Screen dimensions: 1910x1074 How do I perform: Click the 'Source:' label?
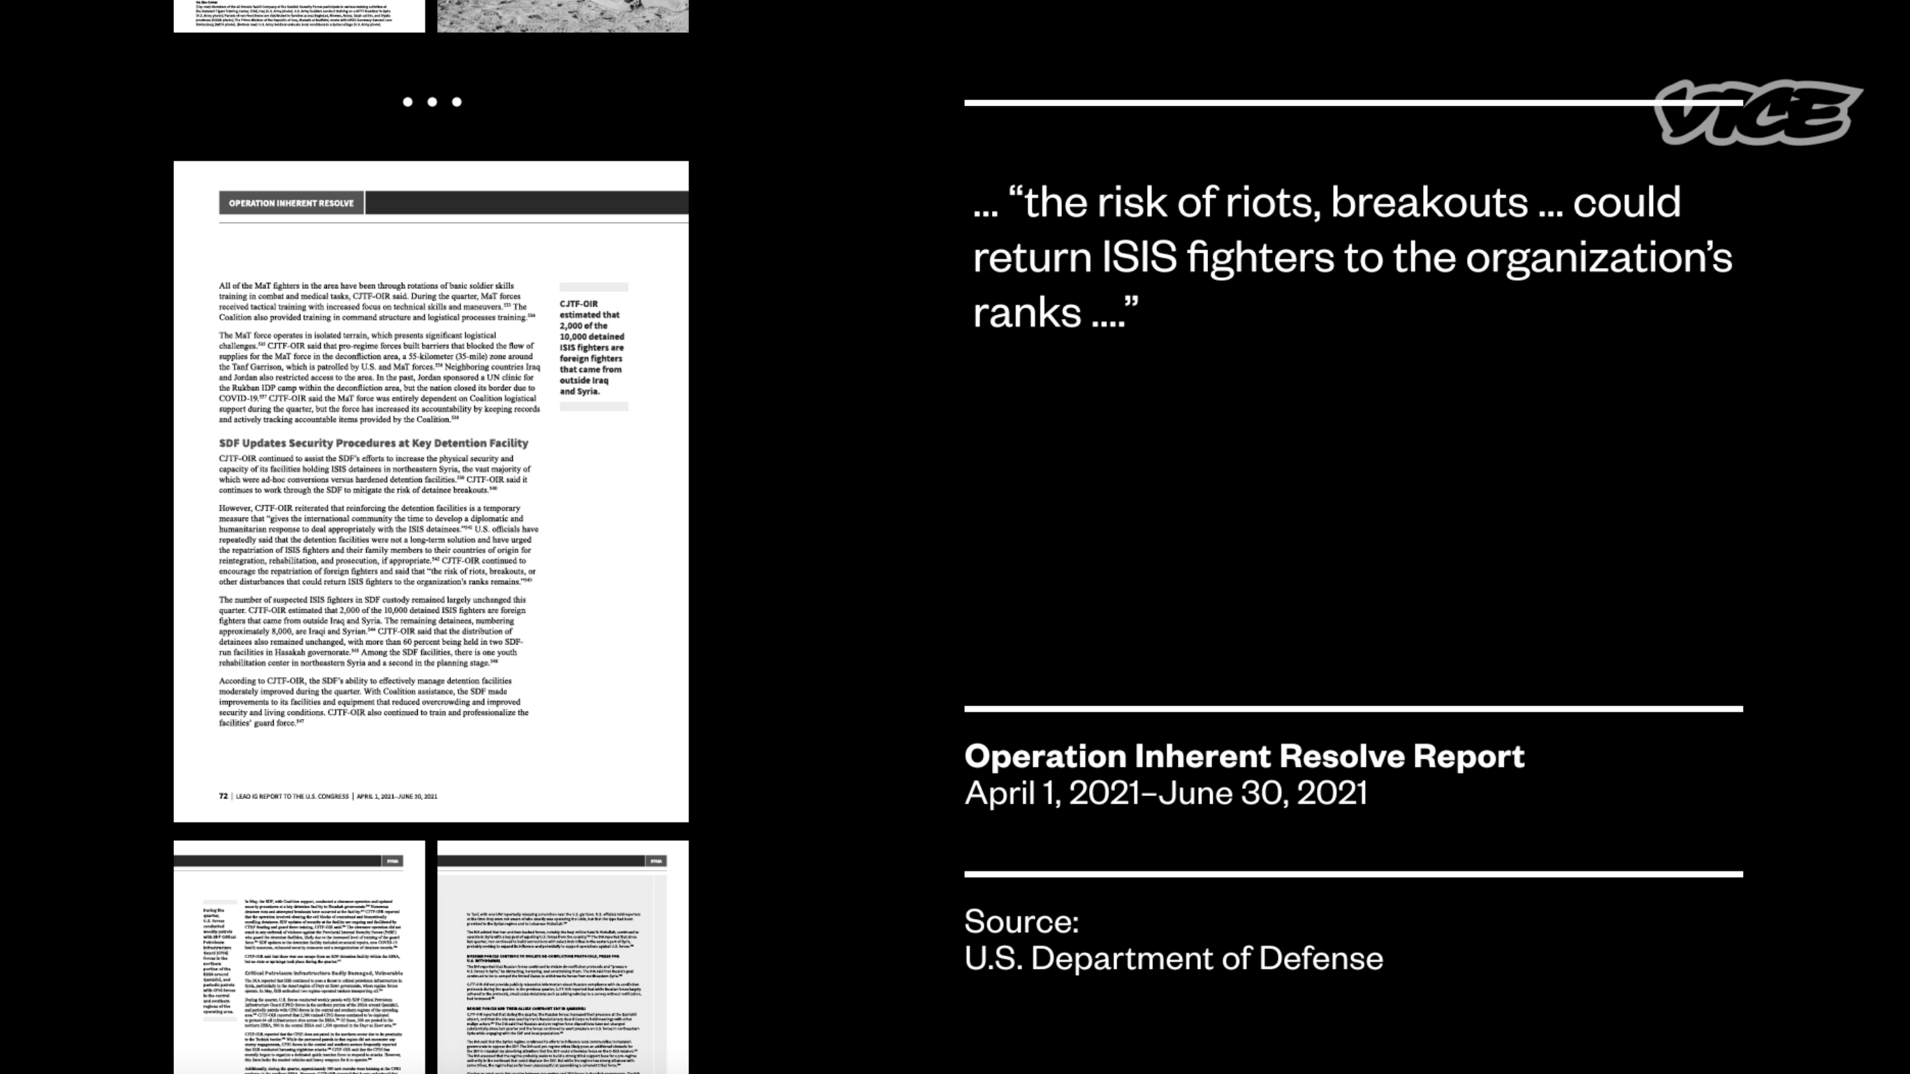(1021, 921)
